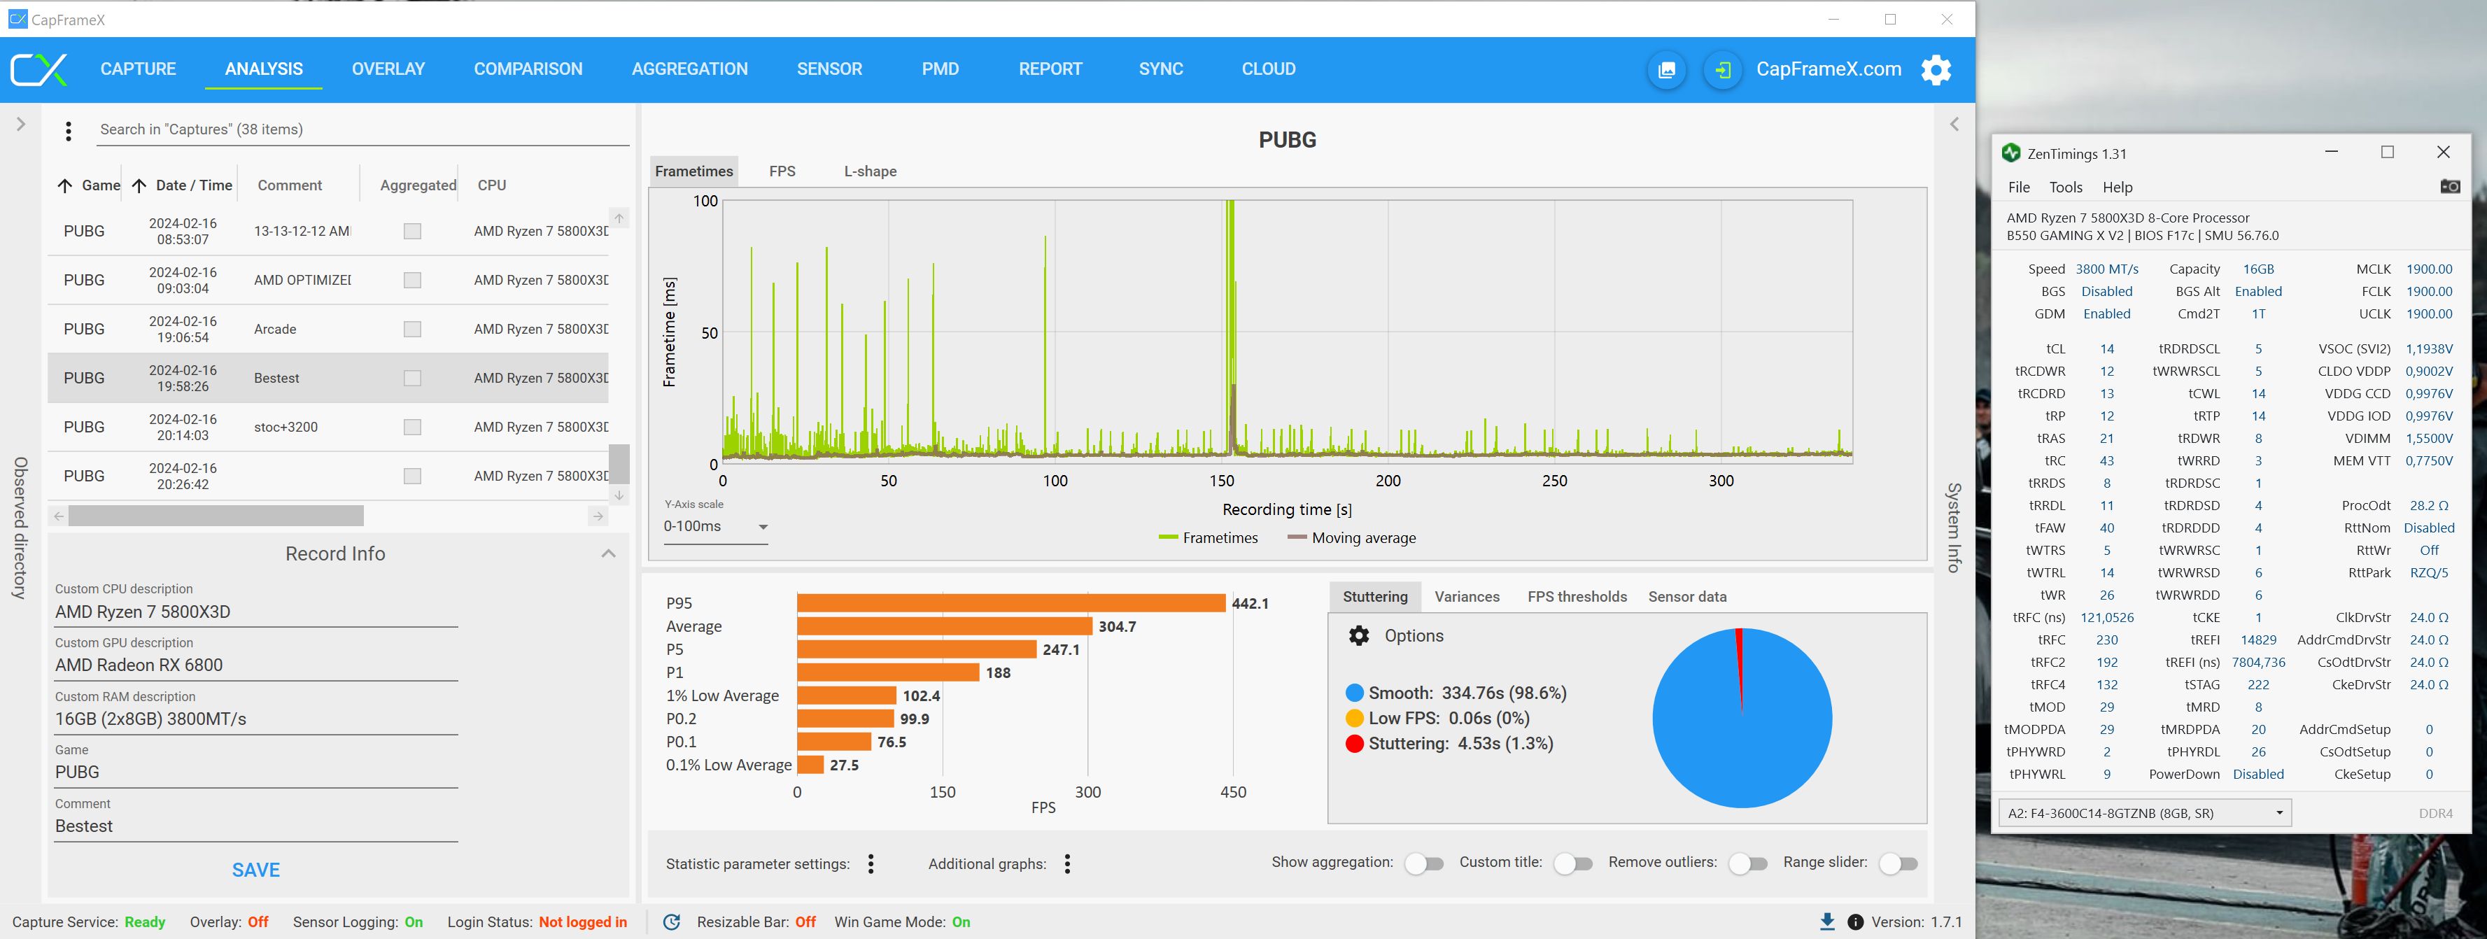Open Y-Axis scale dropdown
The image size is (2487, 939).
[x=715, y=527]
